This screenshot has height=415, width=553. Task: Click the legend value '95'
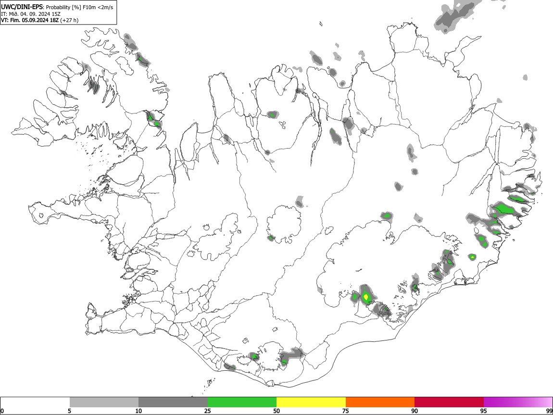click(x=484, y=411)
